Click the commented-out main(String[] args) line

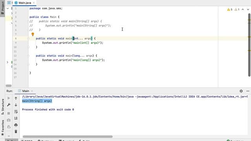pyautogui.click(x=65, y=21)
